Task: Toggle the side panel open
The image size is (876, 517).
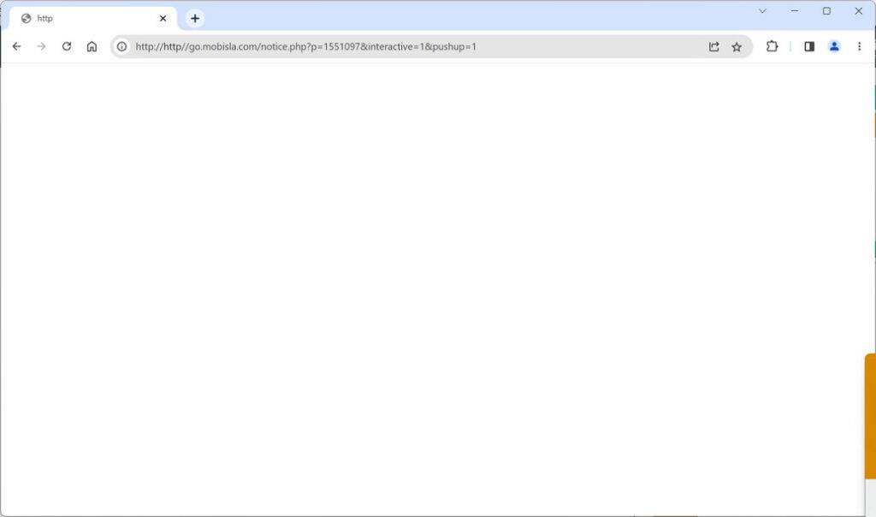Action: [x=808, y=47]
